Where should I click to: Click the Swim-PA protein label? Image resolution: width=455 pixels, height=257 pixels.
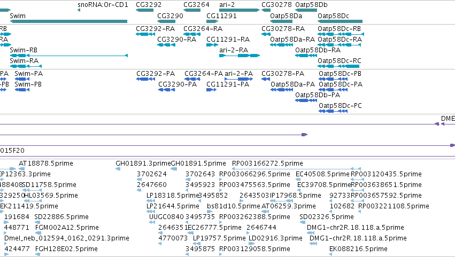(x=28, y=74)
